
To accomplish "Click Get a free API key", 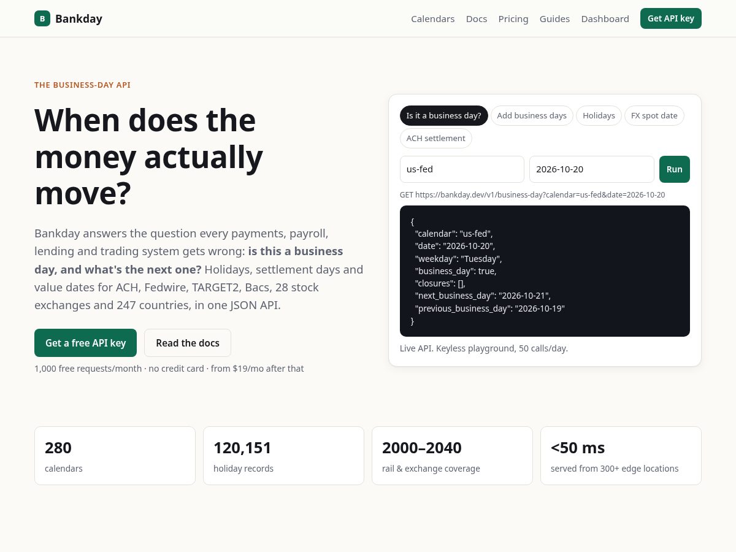I will pyautogui.click(x=85, y=343).
